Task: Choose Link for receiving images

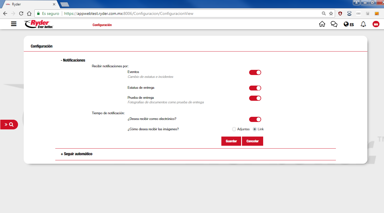Action: click(255, 129)
